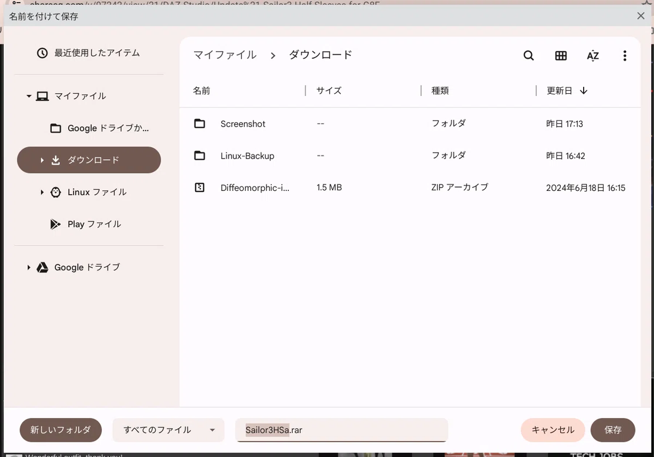The width and height of the screenshot is (654, 457).
Task: Click the folder icon for Google ドライブか...
Action: tap(56, 128)
